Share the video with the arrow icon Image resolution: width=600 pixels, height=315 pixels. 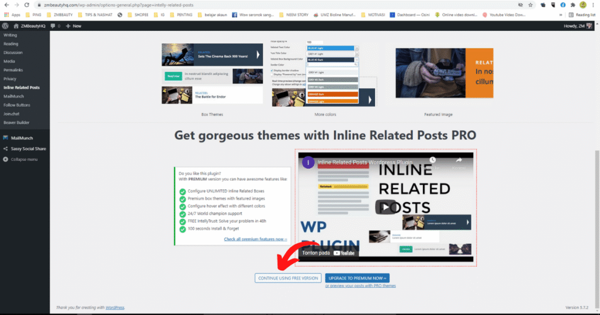point(459,160)
